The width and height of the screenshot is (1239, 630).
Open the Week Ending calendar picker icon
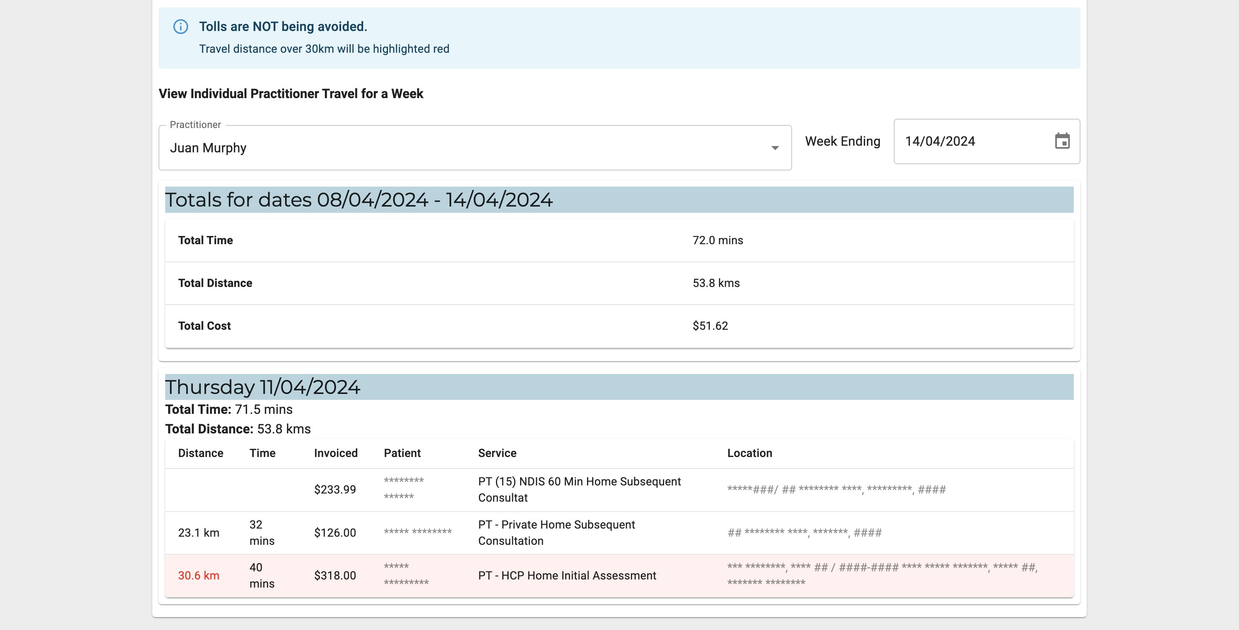(x=1062, y=141)
